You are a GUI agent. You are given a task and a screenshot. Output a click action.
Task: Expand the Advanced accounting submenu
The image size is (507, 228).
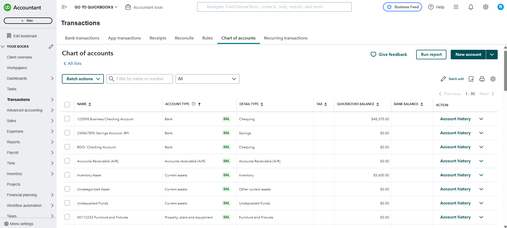[52, 110]
